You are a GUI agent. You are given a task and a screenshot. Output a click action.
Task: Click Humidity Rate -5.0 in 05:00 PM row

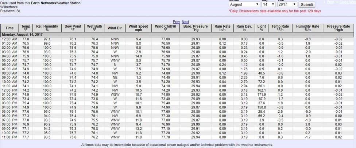tap(307, 112)
